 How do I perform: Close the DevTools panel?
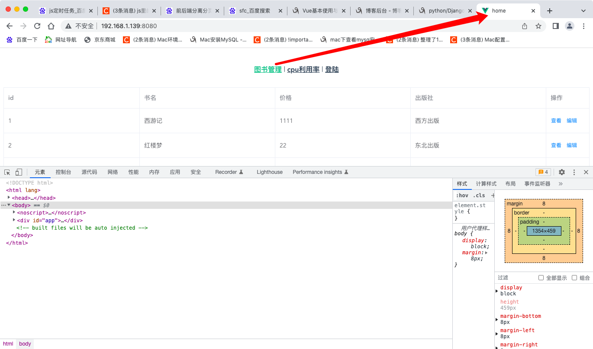(x=586, y=172)
